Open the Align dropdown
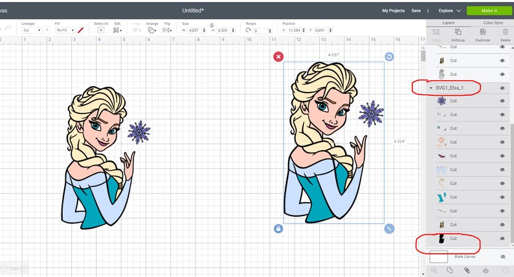 coord(137,30)
